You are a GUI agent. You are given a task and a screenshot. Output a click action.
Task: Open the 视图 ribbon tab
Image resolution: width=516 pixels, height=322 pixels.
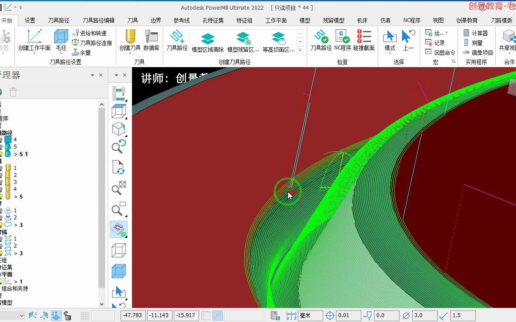click(x=438, y=20)
